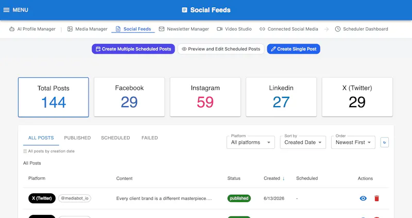Click the @mediabot_io account chip
Viewport: 412px width, 218px height.
(x=75, y=198)
